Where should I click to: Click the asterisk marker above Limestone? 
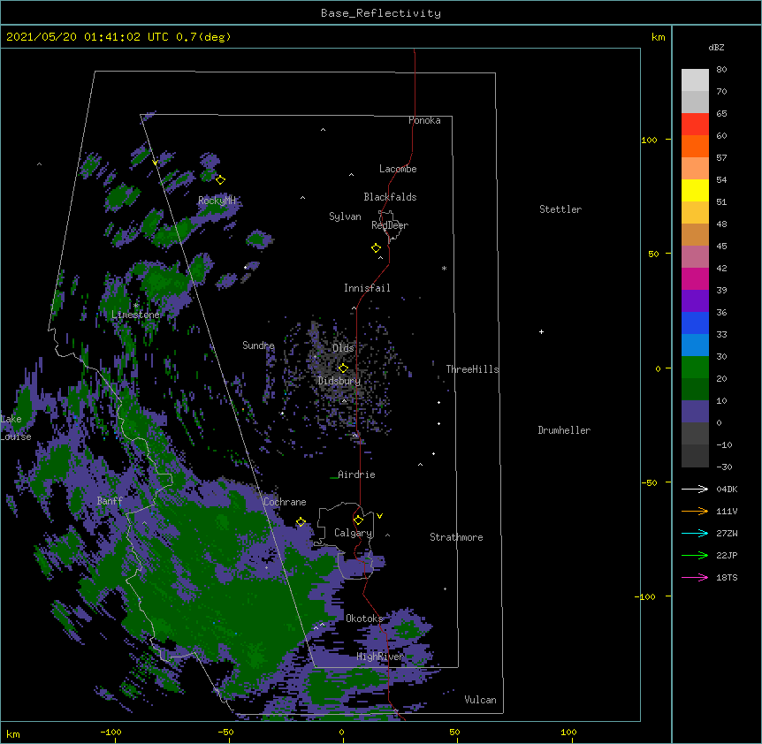pos(136,306)
